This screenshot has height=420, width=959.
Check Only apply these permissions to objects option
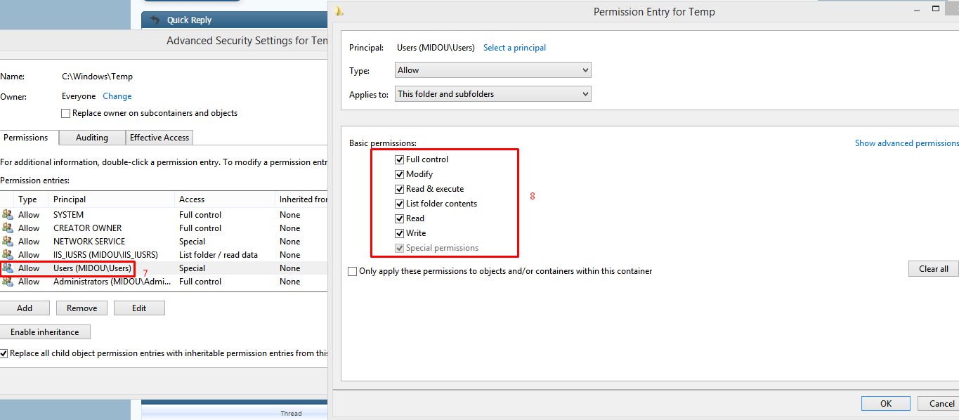(x=353, y=271)
